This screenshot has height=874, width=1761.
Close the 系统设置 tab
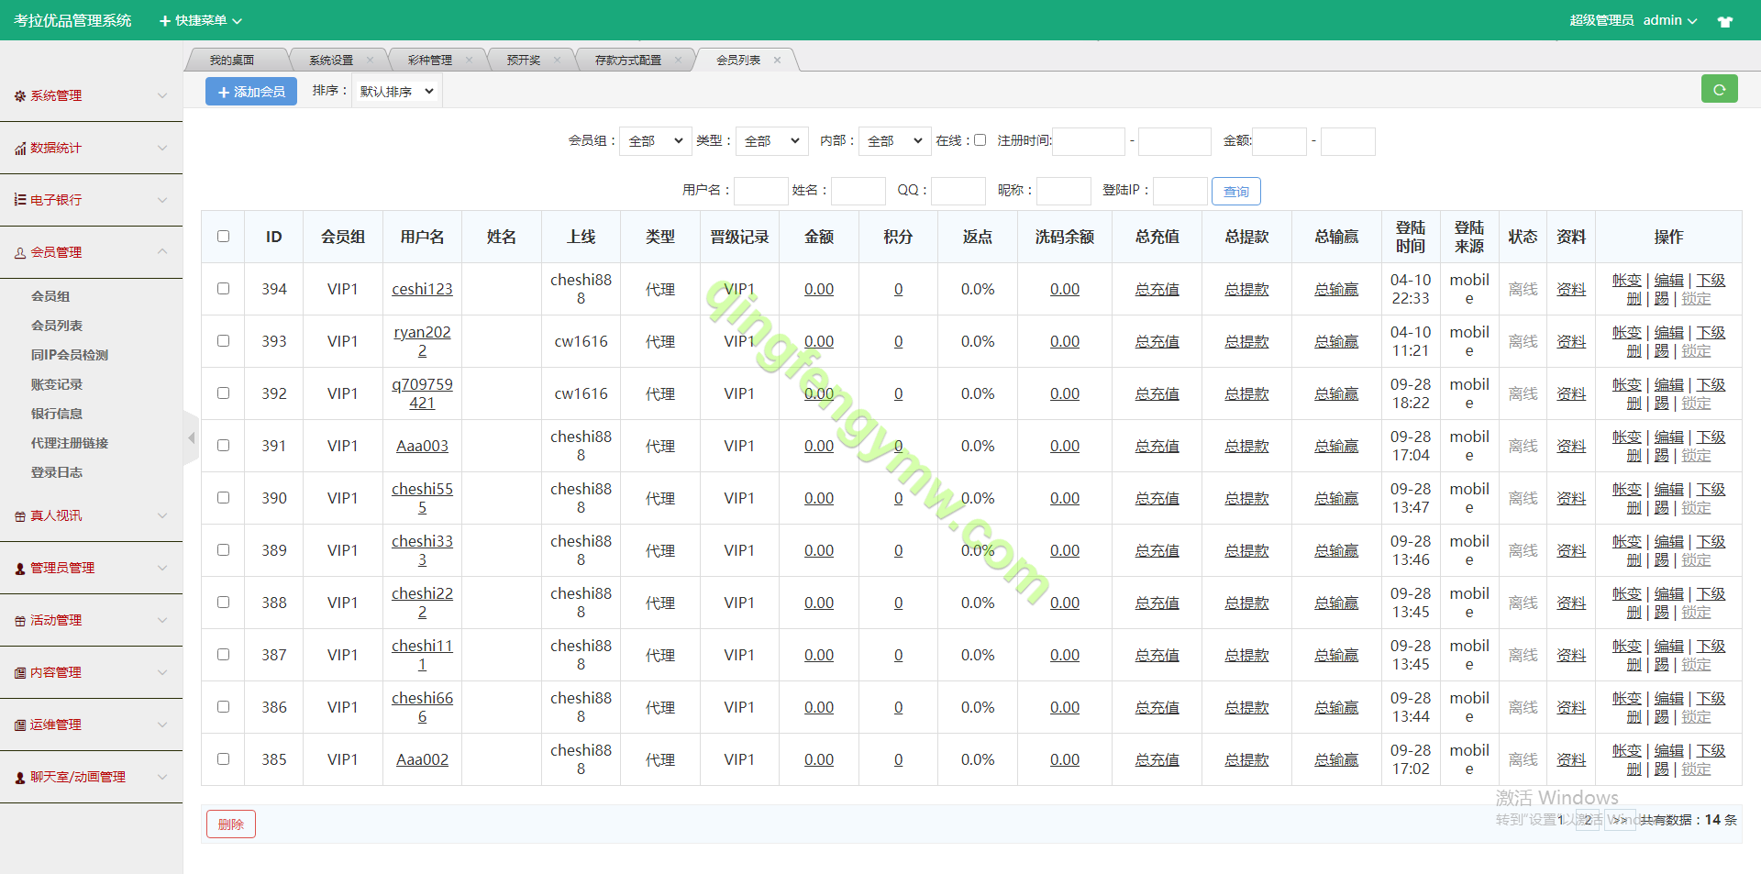[370, 61]
